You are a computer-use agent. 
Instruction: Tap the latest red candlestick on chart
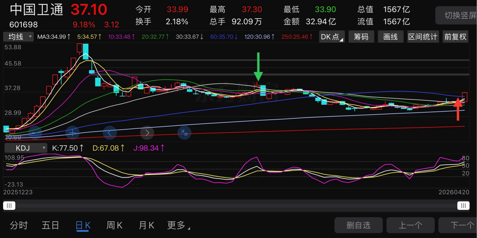click(x=465, y=97)
